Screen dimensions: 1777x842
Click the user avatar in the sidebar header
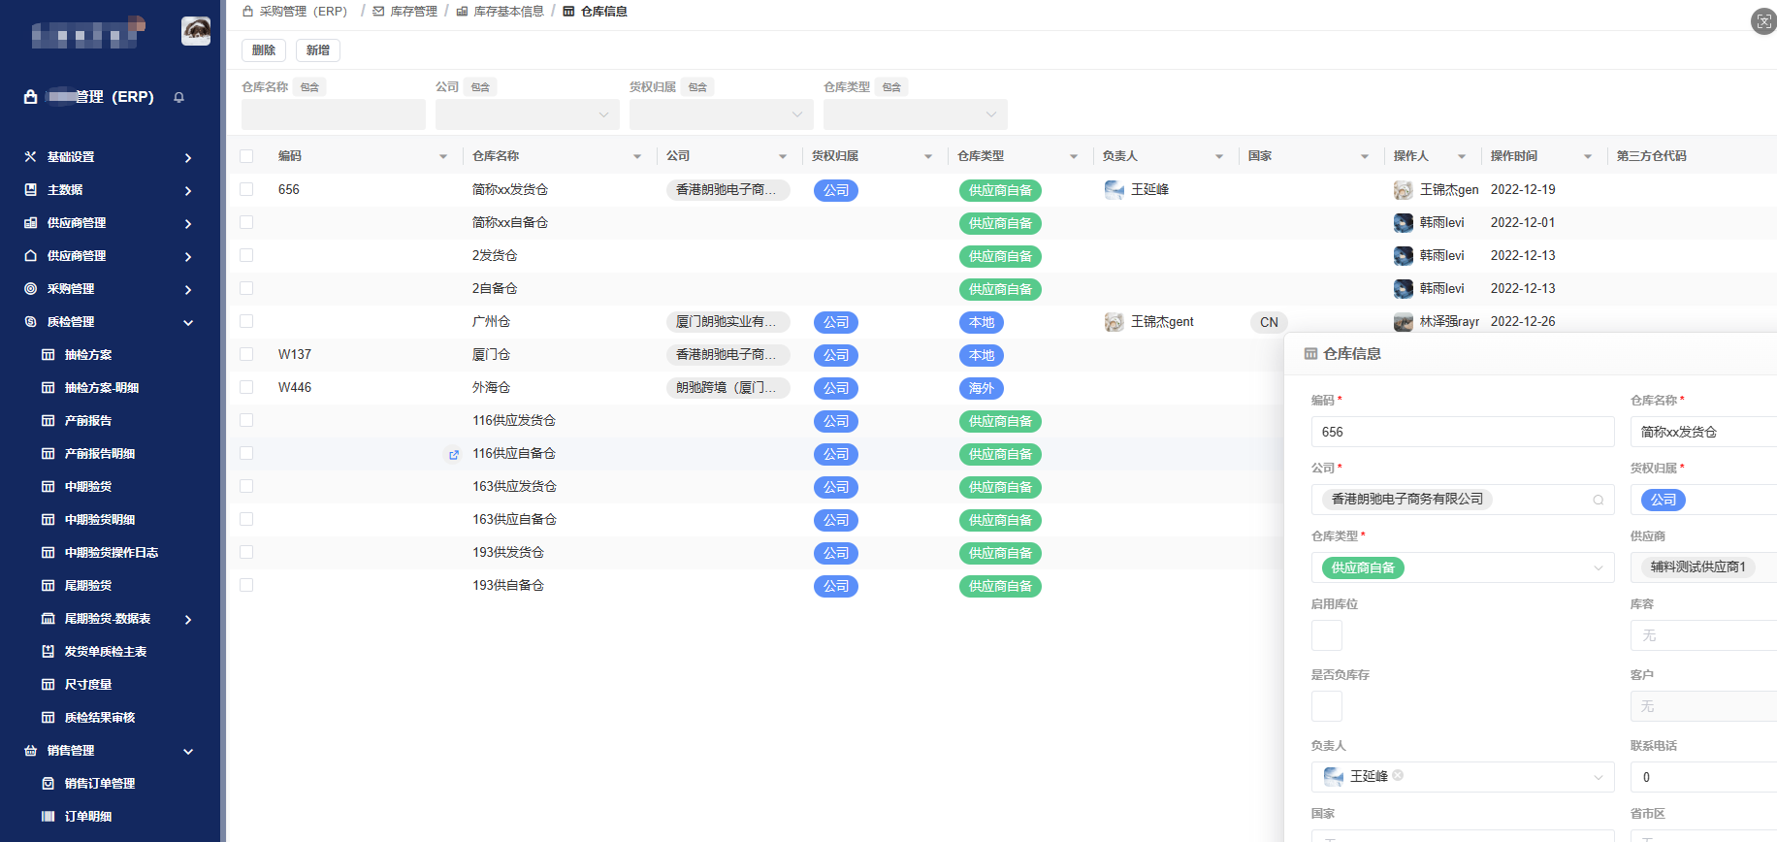pyautogui.click(x=196, y=31)
